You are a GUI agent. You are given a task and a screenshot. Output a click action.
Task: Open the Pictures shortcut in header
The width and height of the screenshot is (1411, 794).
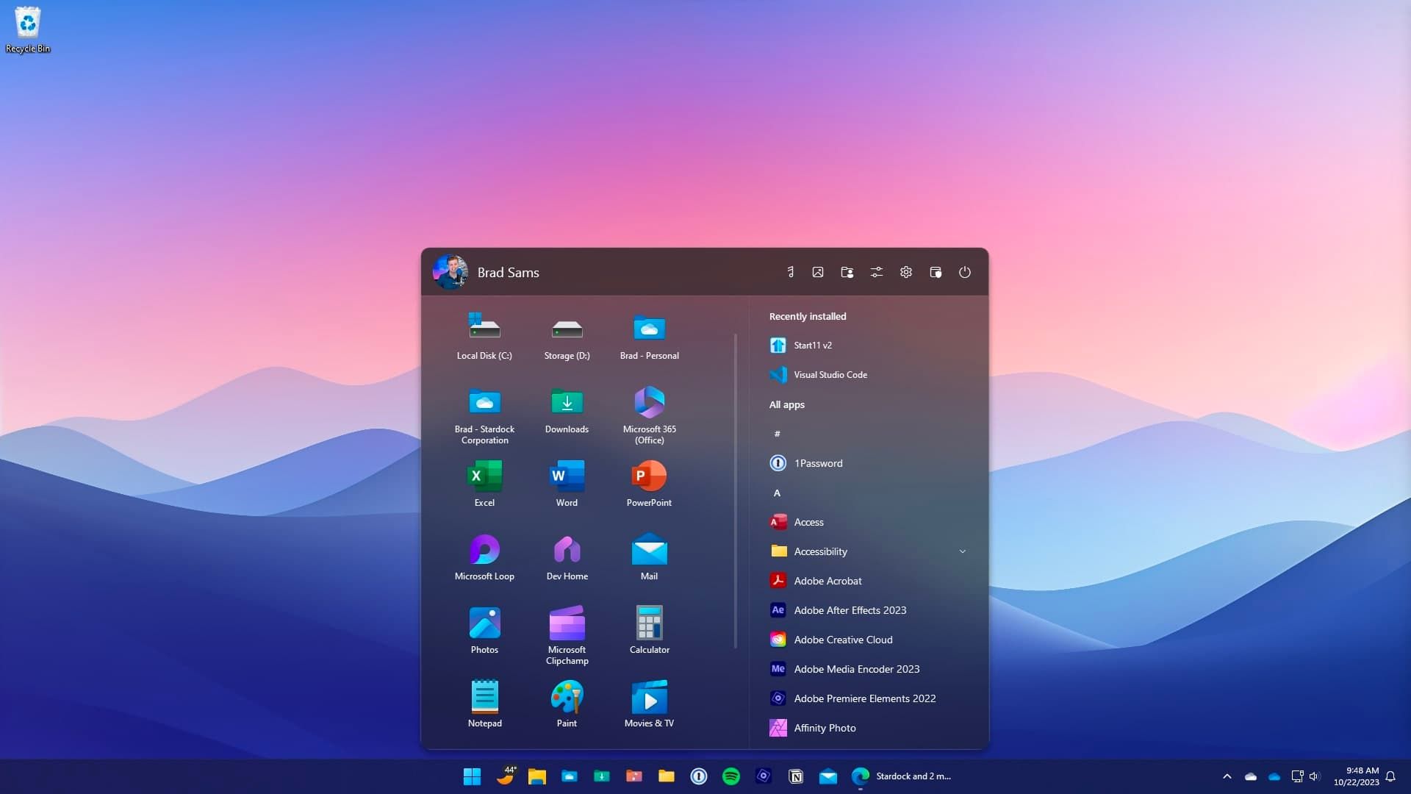point(818,272)
